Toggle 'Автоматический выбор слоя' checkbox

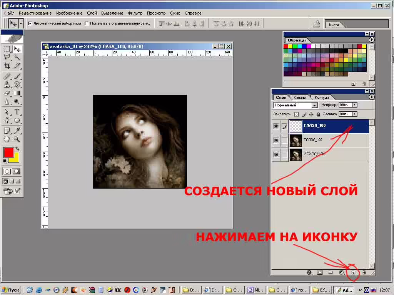pos(30,23)
